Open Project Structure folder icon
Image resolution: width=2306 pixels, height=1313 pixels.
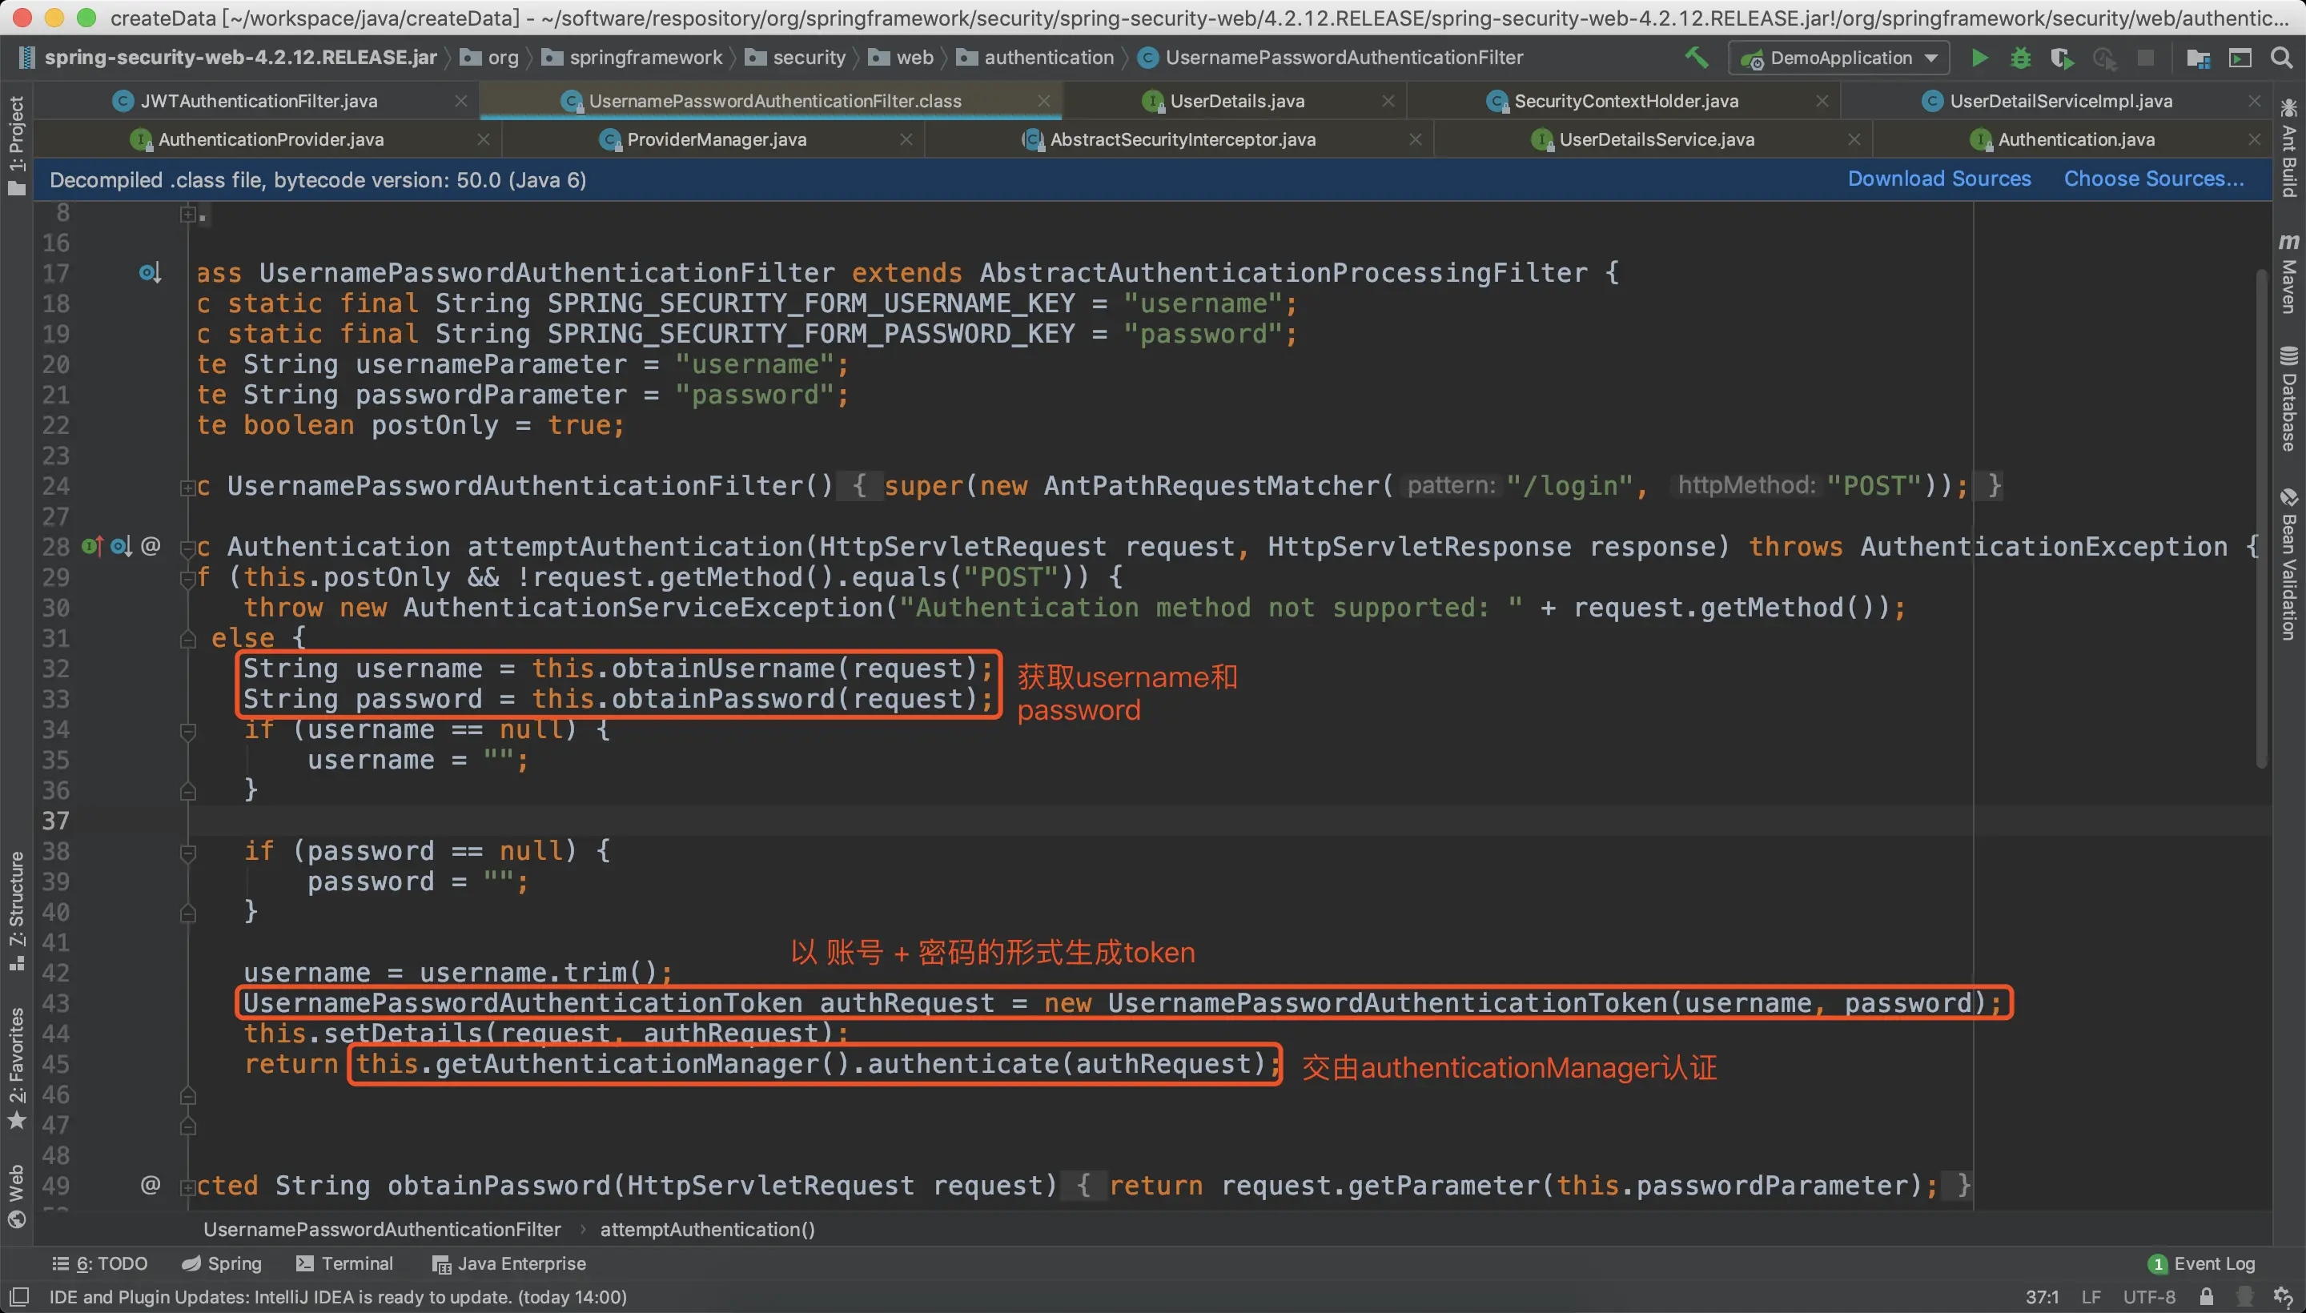[2198, 58]
